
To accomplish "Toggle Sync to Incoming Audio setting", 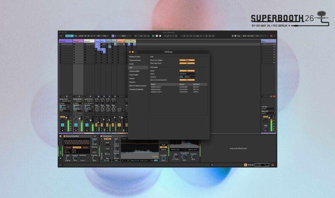I will pos(187,80).
